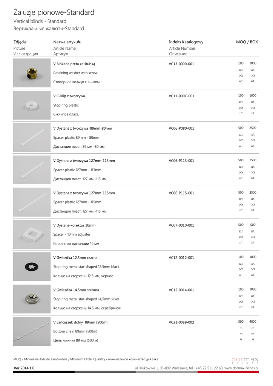Select the white C-klip stop ring picture
The width and height of the screenshot is (273, 386).
pos(32,106)
